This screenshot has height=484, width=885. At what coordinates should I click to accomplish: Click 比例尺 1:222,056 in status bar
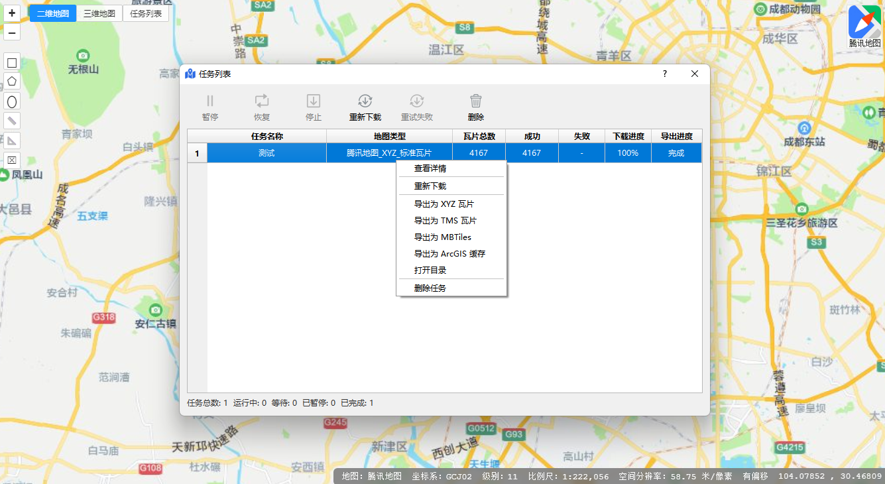point(568,476)
